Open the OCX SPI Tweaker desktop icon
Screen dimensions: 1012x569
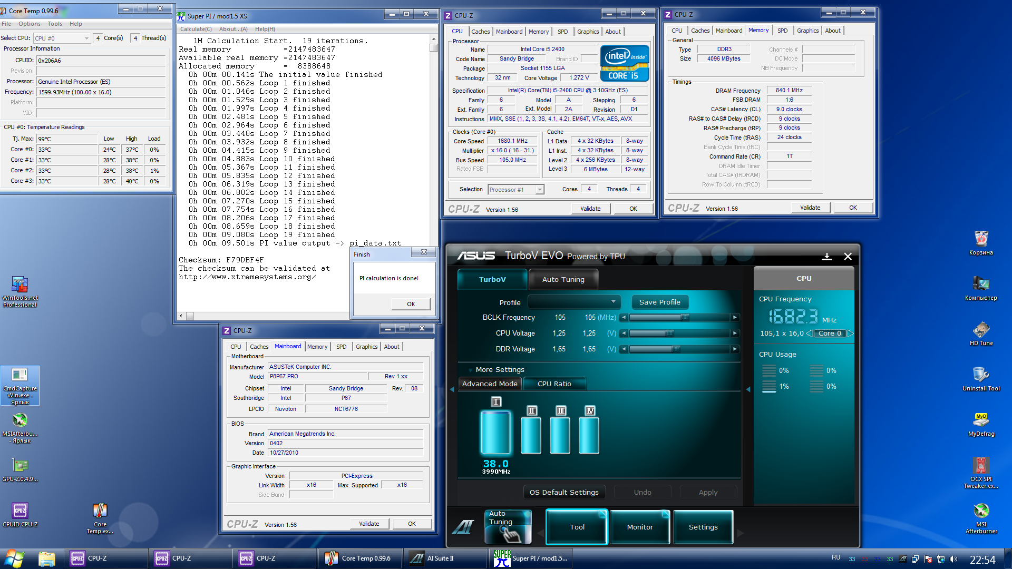pos(981,473)
